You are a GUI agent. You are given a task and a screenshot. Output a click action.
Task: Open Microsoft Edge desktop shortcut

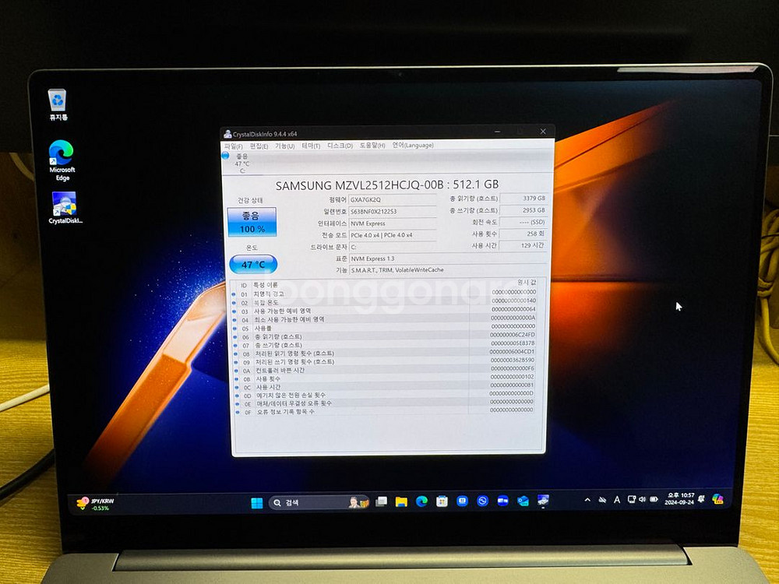click(62, 159)
